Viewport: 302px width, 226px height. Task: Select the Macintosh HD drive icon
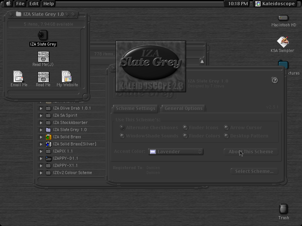click(x=284, y=18)
